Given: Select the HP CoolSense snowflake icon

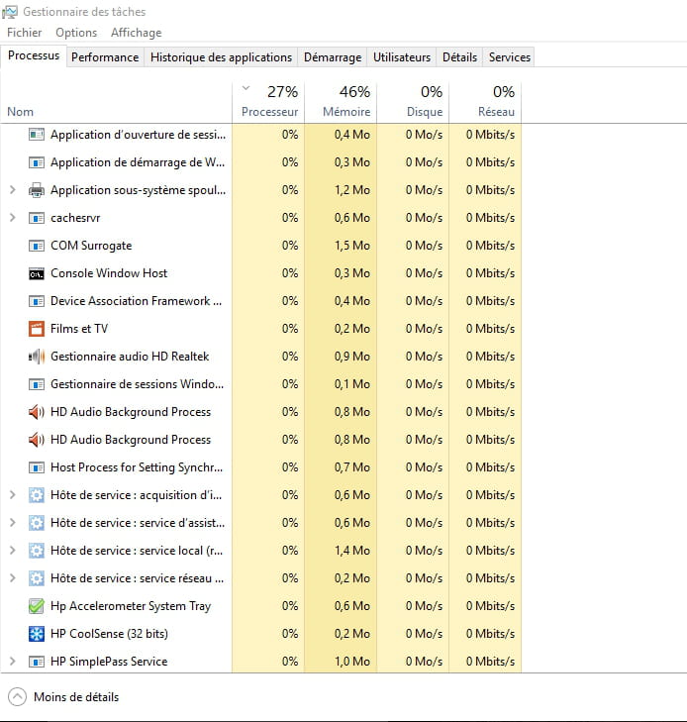Looking at the screenshot, I should [37, 634].
